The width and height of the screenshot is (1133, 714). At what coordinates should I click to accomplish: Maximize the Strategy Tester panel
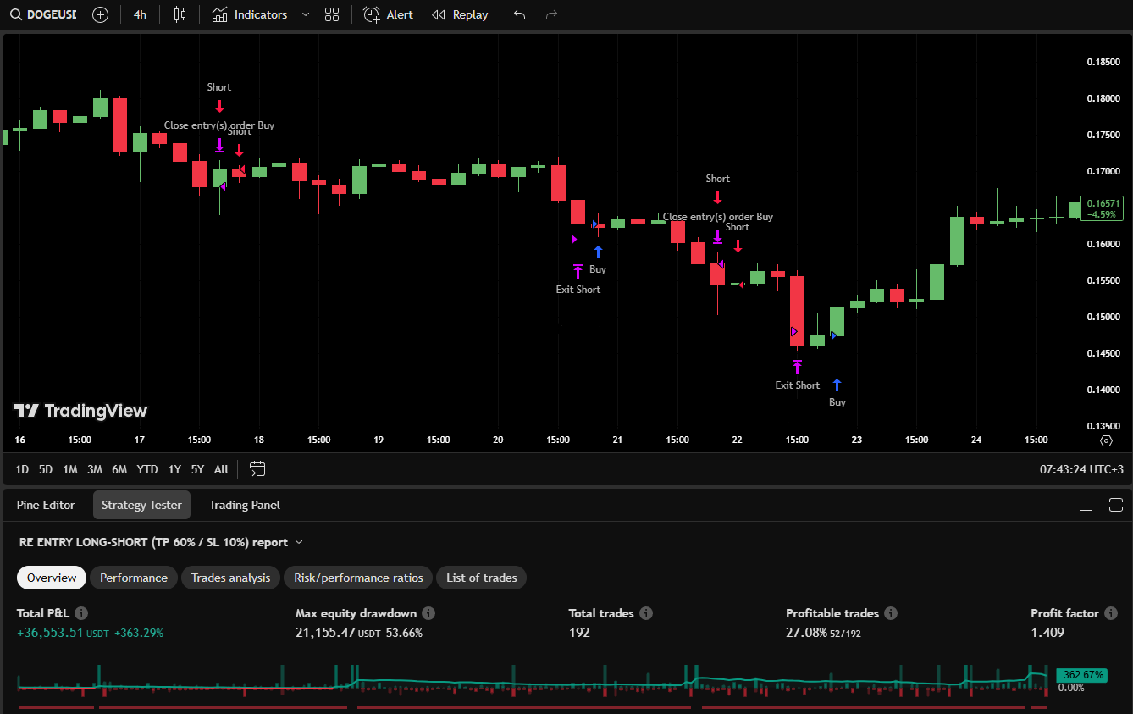coord(1115,506)
